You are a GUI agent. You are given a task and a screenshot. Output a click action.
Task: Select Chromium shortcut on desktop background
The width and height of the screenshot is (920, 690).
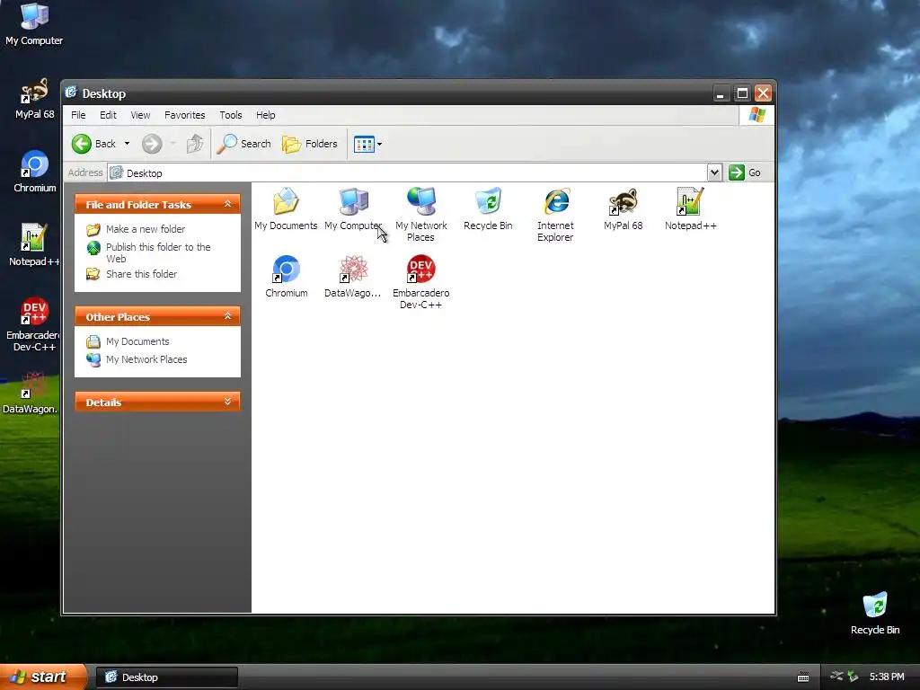(34, 172)
